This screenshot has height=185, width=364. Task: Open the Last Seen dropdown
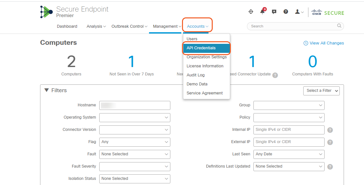tap(289, 154)
